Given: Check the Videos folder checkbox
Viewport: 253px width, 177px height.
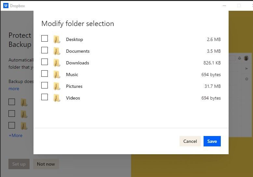Looking at the screenshot, I should tap(45, 97).
